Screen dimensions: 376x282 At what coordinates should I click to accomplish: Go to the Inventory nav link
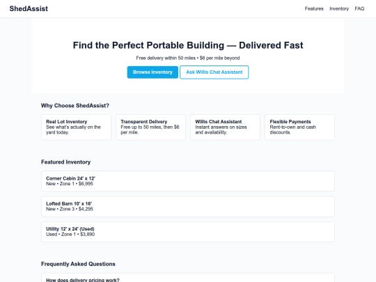tap(339, 8)
